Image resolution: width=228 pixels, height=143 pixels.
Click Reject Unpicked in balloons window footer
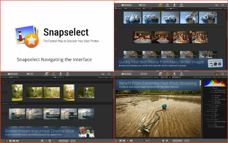[x=63, y=141]
